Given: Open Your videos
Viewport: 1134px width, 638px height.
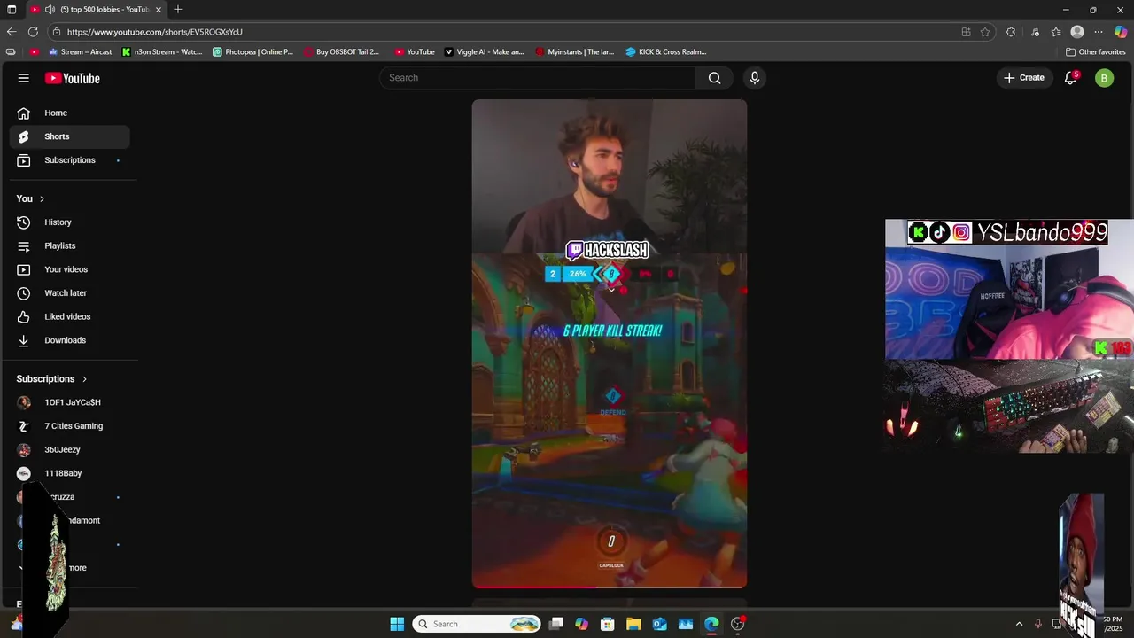Looking at the screenshot, I should point(69,269).
